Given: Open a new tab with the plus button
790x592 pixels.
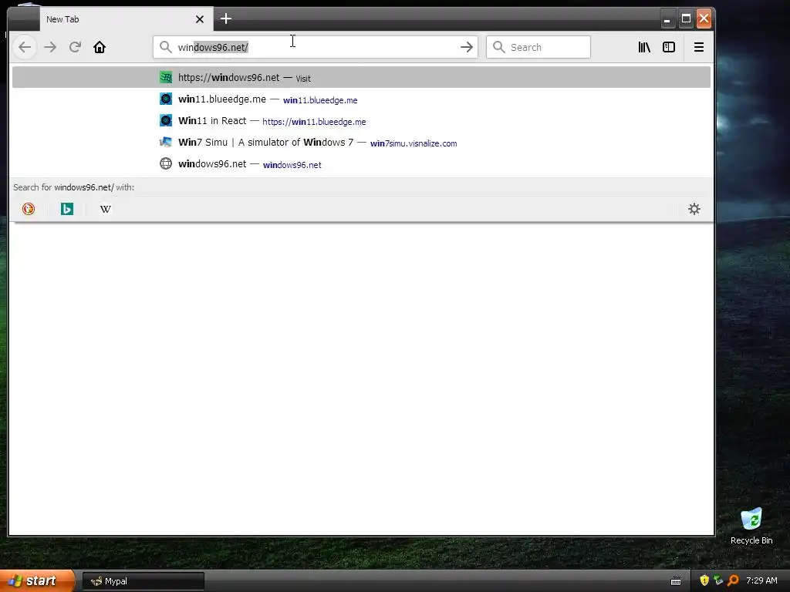Looking at the screenshot, I should 226,19.
